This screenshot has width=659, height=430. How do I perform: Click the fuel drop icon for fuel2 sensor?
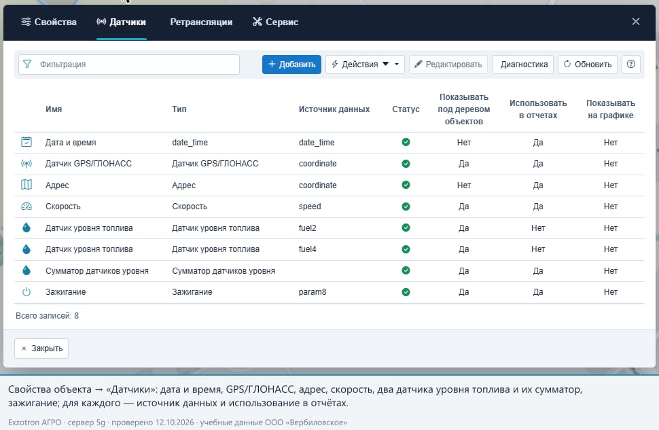[26, 228]
